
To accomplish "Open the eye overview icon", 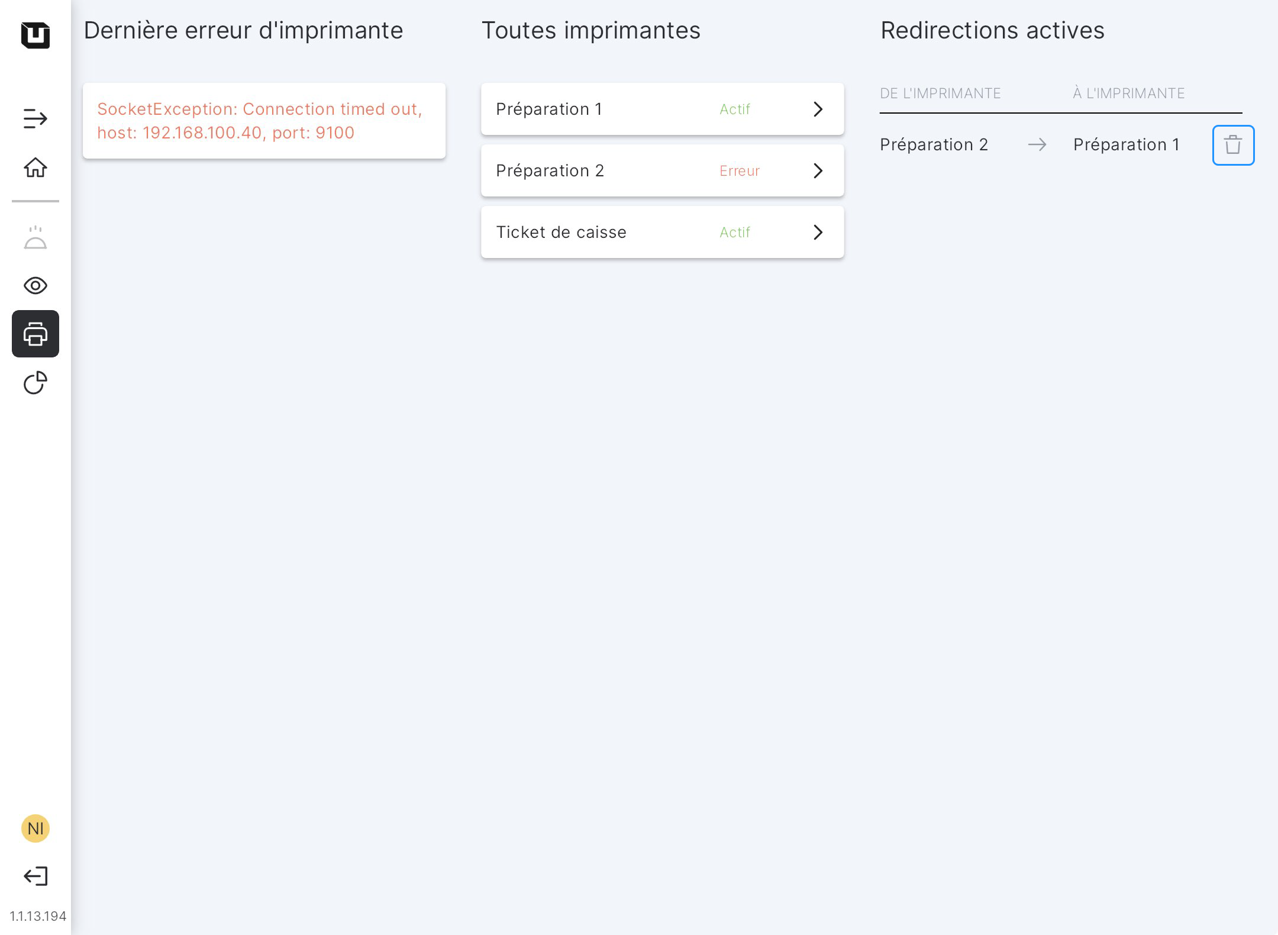I will 35,286.
